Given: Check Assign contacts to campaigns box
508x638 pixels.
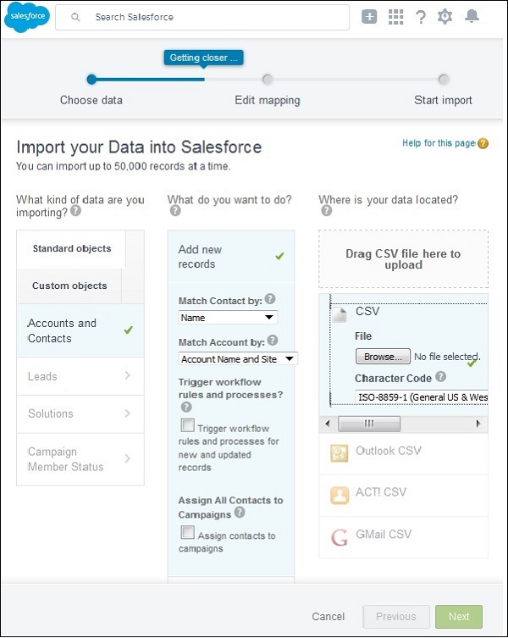Looking at the screenshot, I should [x=187, y=533].
